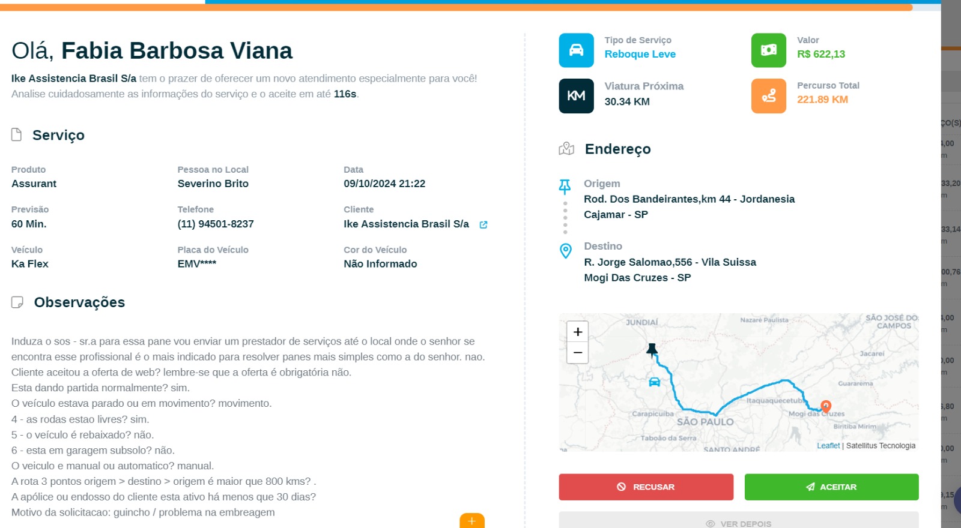Click the date 09/10/2024 21:22

(x=384, y=184)
